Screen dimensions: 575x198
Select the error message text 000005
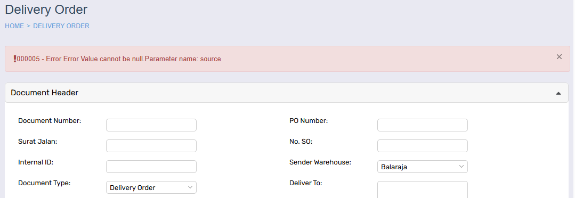point(29,59)
